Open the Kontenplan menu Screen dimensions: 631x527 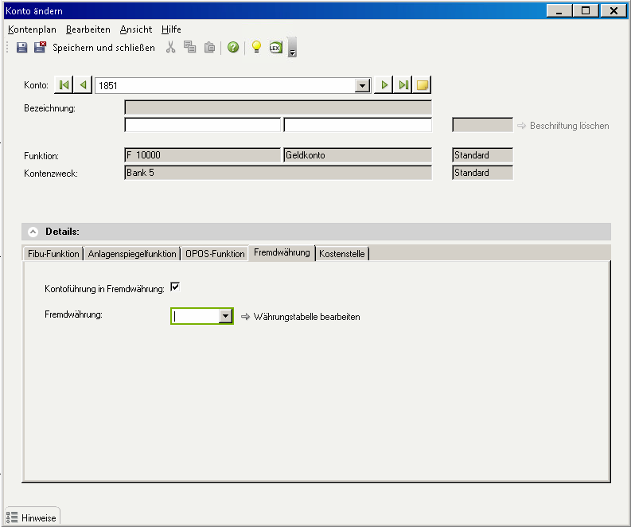(x=32, y=29)
